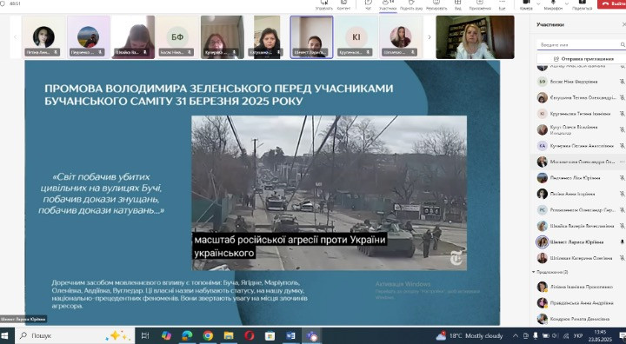626x344 pixels.
Task: Focus the participant name search field
Action: pyautogui.click(x=578, y=44)
